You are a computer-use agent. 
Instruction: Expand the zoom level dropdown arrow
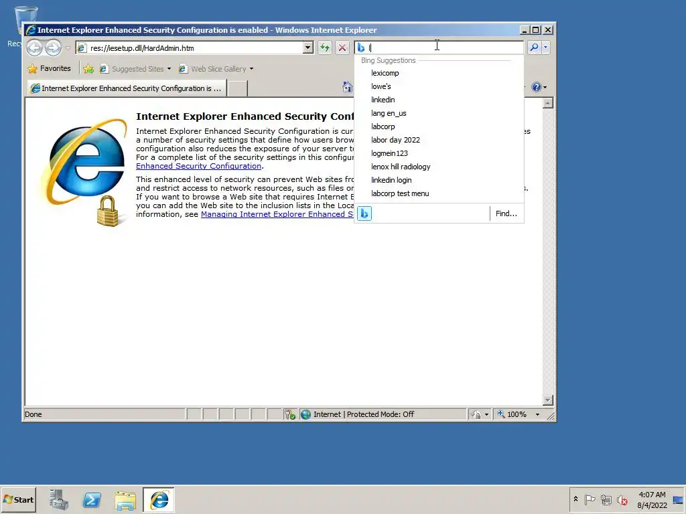tap(538, 414)
